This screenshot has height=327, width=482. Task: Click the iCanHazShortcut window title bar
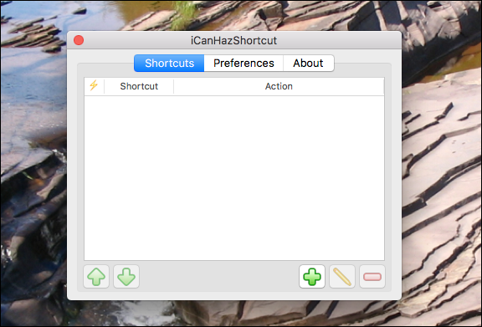[234, 40]
